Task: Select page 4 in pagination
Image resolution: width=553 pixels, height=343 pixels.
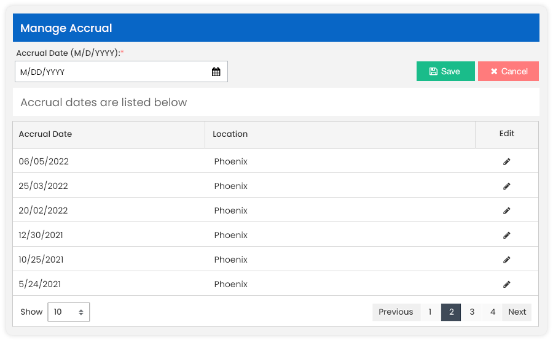Action: [492, 312]
